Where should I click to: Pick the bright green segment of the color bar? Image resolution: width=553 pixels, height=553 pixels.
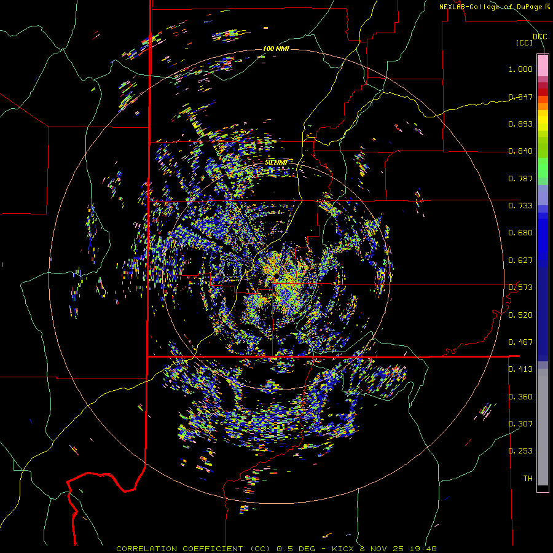(543, 168)
